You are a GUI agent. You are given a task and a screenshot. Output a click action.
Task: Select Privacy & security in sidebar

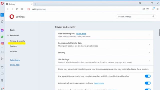17,41
